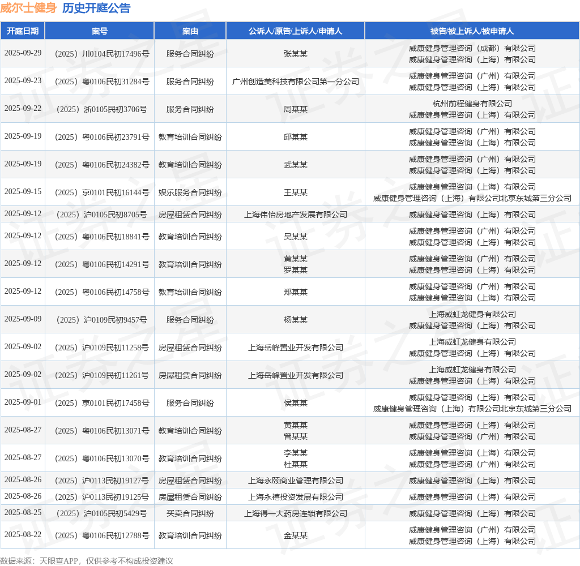
Task: Select plaintiff 周某某
Action: (296, 109)
